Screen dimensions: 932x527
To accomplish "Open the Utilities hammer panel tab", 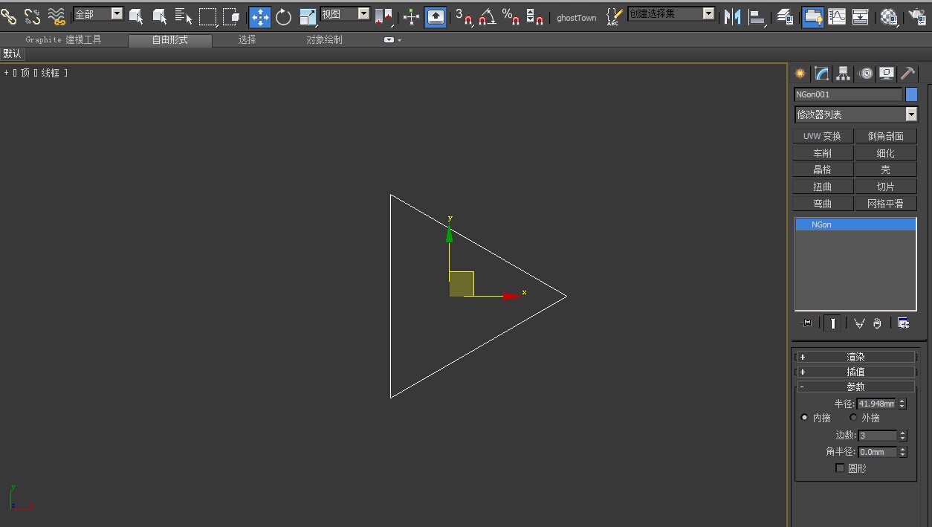I will (907, 73).
